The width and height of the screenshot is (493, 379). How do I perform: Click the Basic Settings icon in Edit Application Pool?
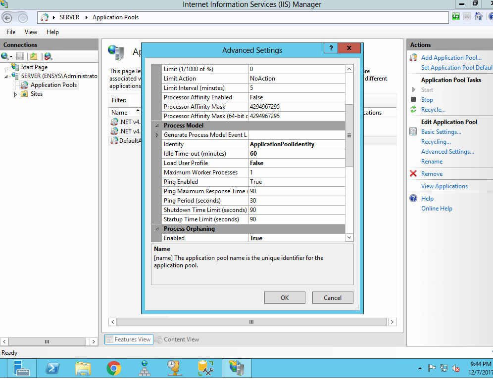point(414,131)
